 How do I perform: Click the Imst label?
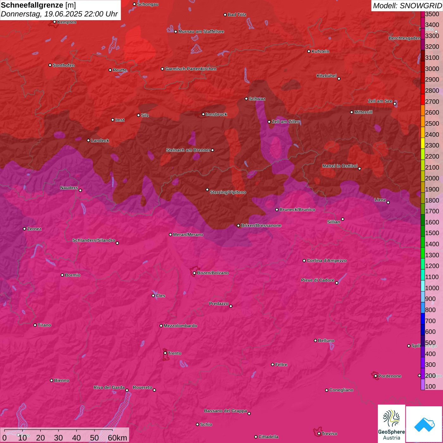(120, 120)
